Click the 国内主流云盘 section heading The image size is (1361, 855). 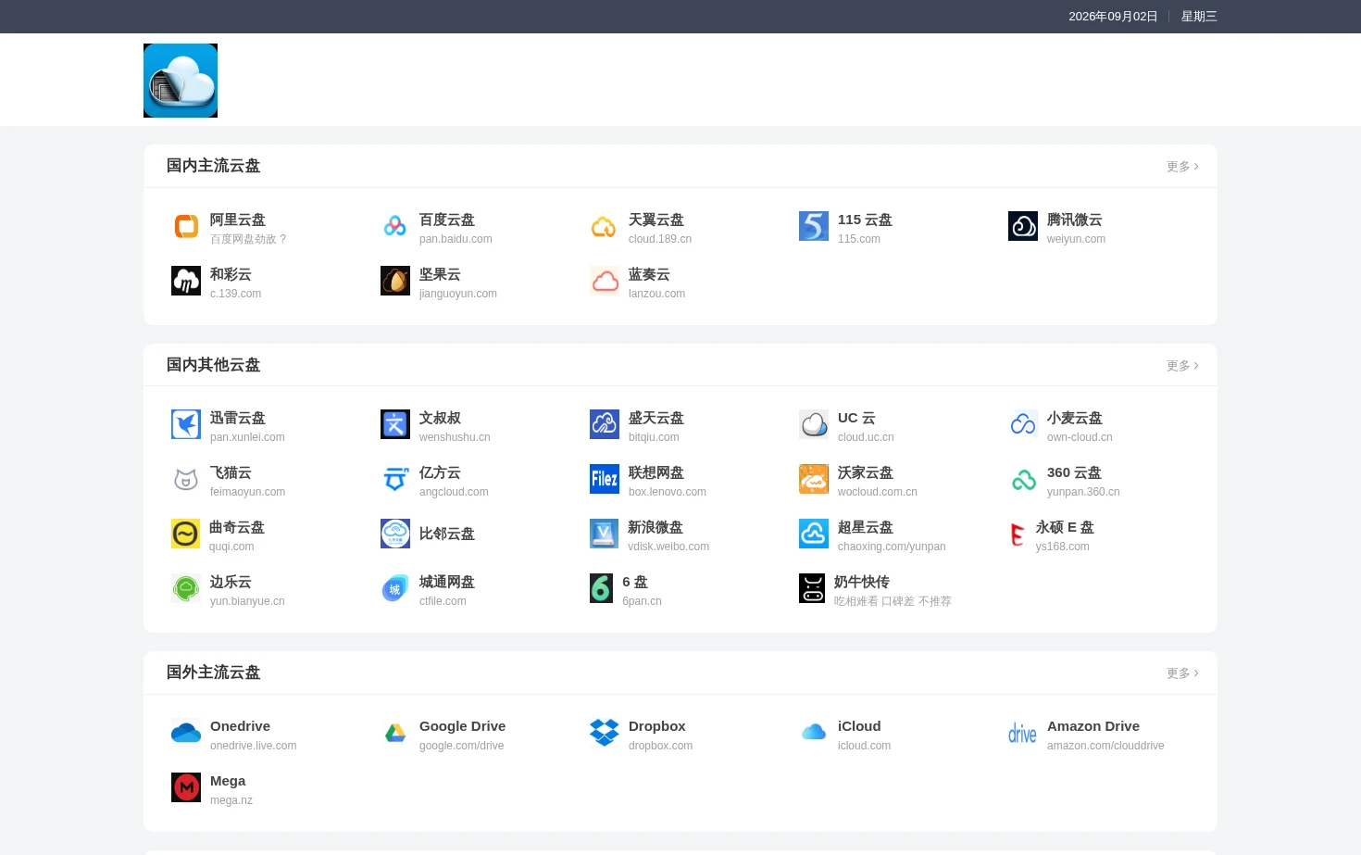pyautogui.click(x=213, y=166)
